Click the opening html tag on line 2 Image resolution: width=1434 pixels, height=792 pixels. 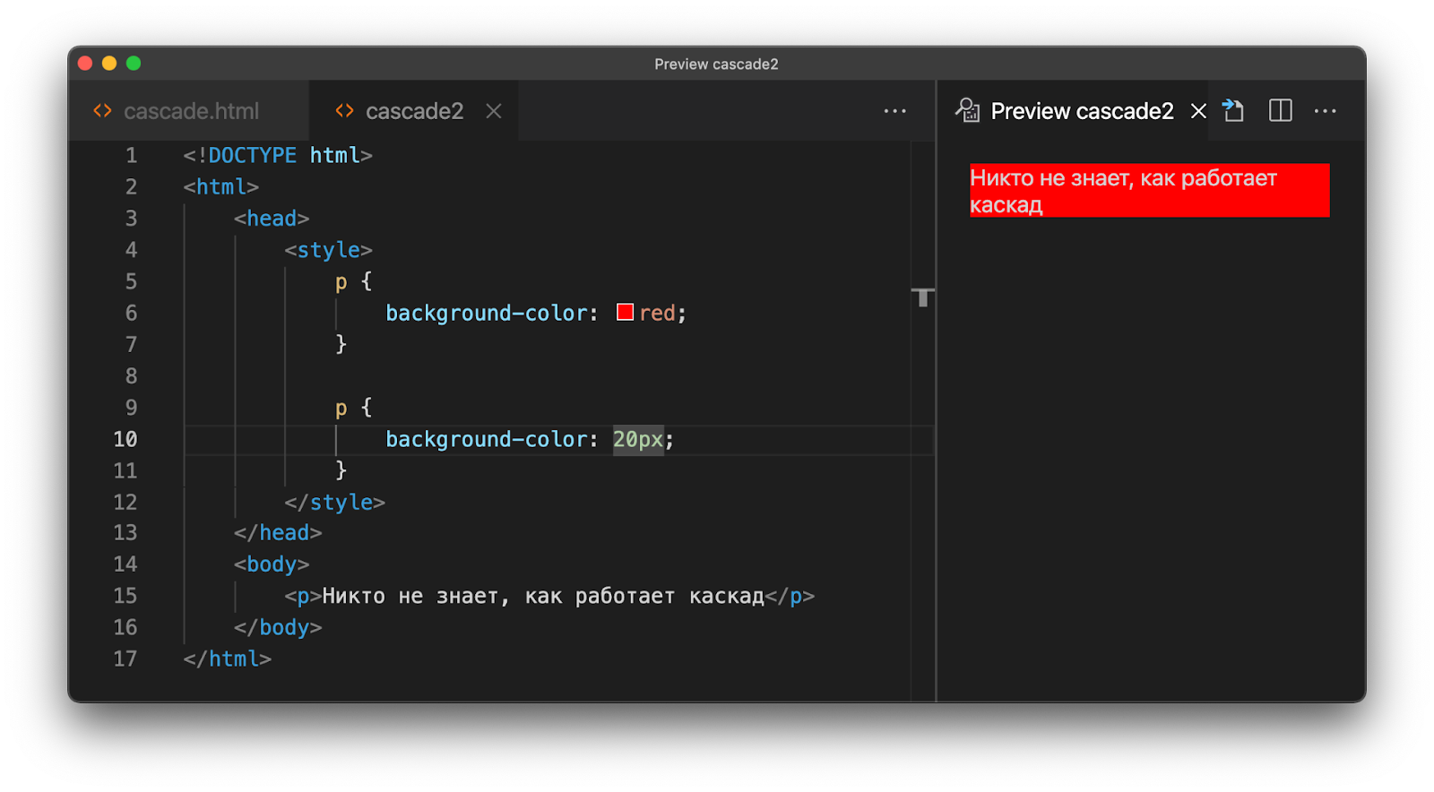[221, 187]
